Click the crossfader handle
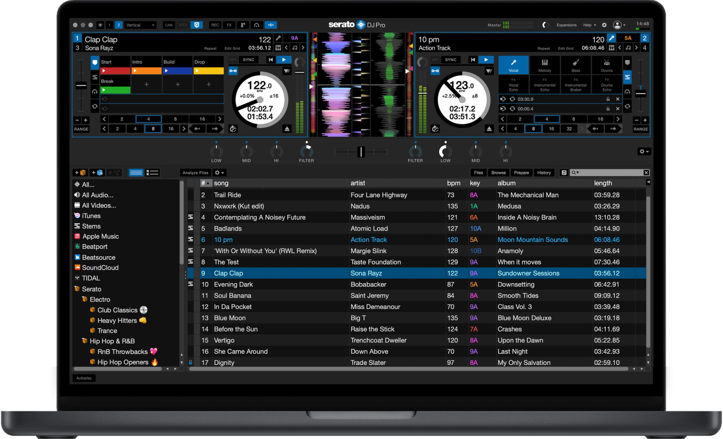Screen dimensions: 723x439 [x=361, y=152]
